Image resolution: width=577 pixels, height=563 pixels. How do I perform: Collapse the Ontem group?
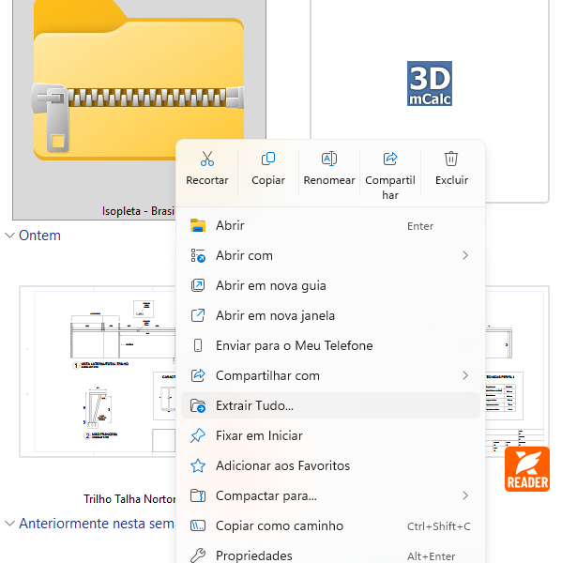click(10, 236)
